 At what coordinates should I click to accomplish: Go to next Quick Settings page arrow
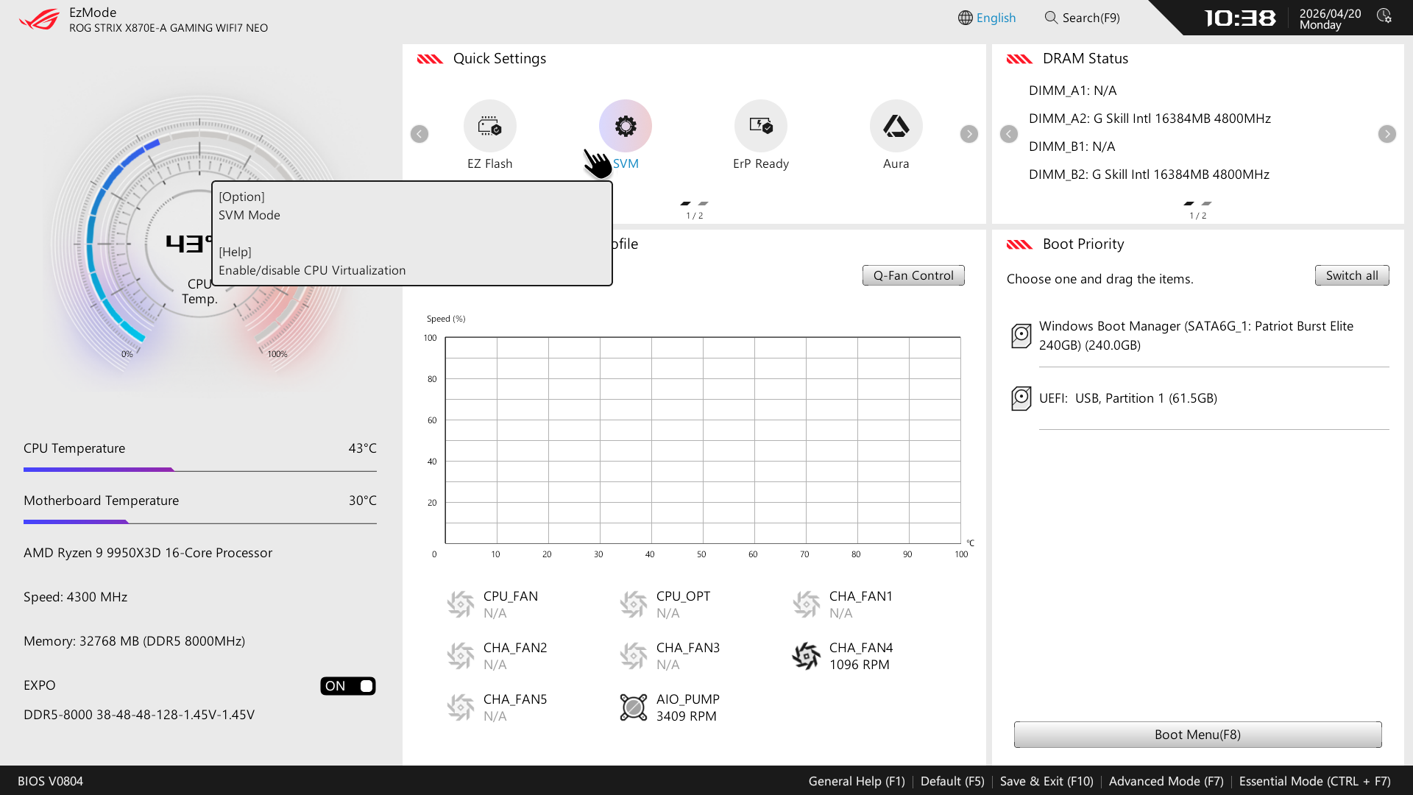coord(968,134)
